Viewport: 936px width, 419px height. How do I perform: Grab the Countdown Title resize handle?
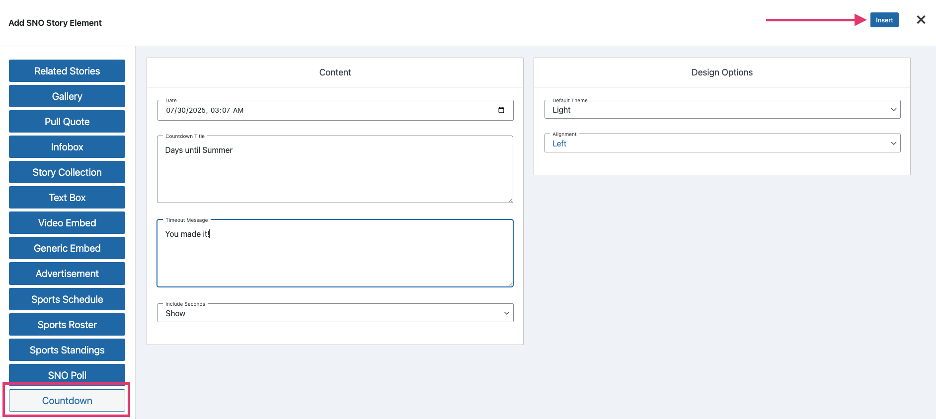coord(510,200)
